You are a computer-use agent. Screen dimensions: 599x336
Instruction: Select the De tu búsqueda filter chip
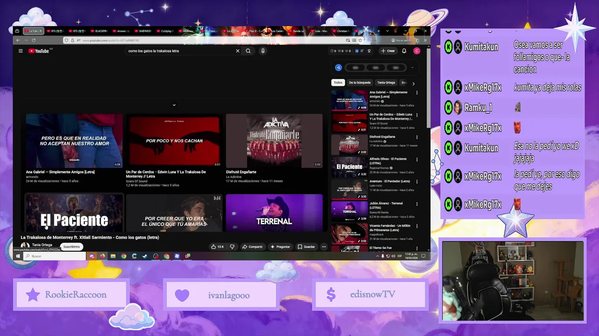click(359, 83)
